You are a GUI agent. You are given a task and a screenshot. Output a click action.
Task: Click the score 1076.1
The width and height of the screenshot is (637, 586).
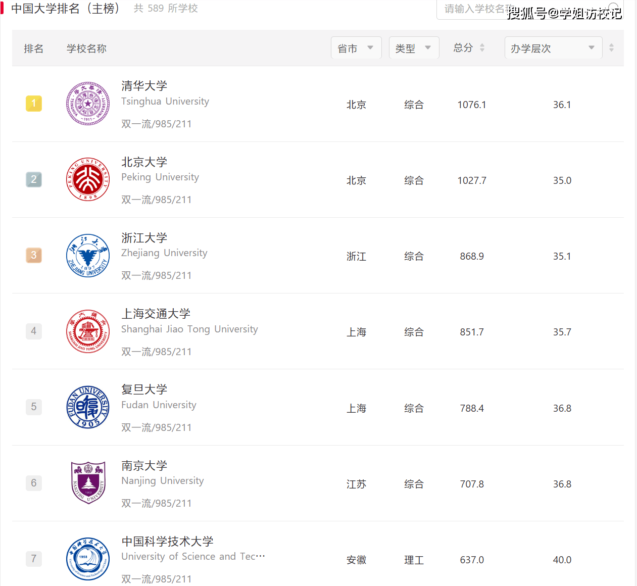(x=472, y=105)
